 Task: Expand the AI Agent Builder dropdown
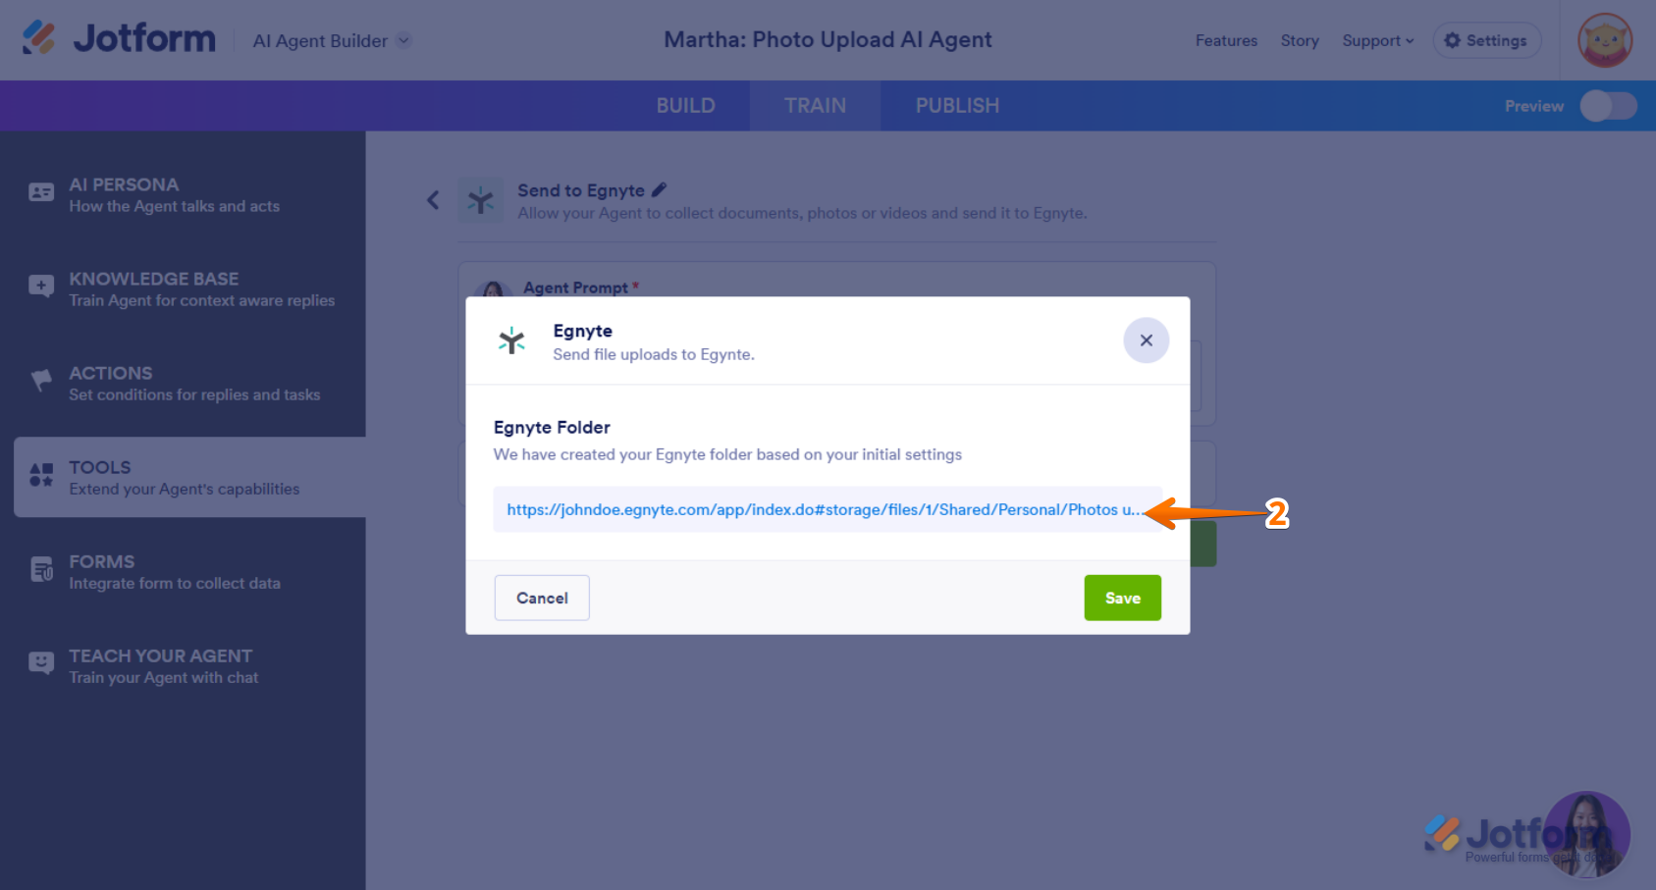pyautogui.click(x=403, y=40)
